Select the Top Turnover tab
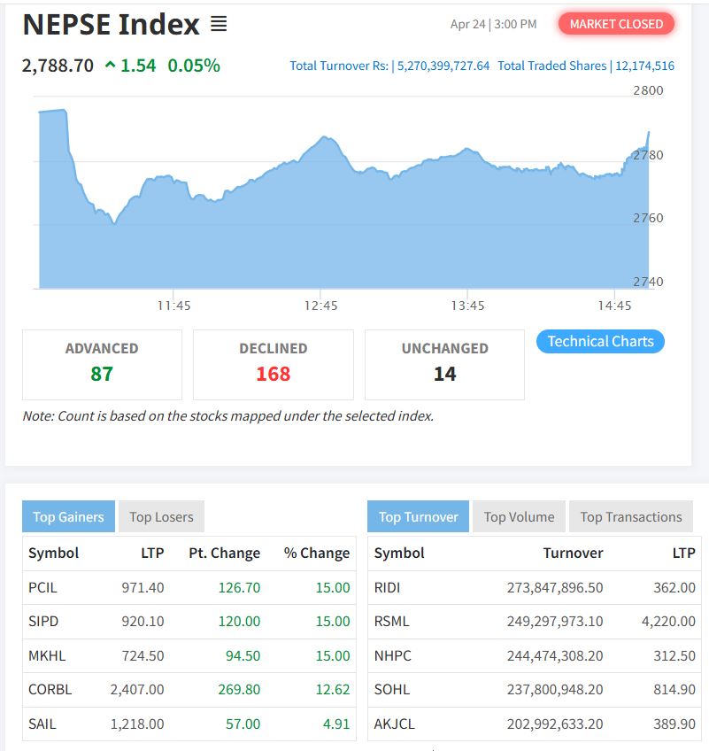 418,517
